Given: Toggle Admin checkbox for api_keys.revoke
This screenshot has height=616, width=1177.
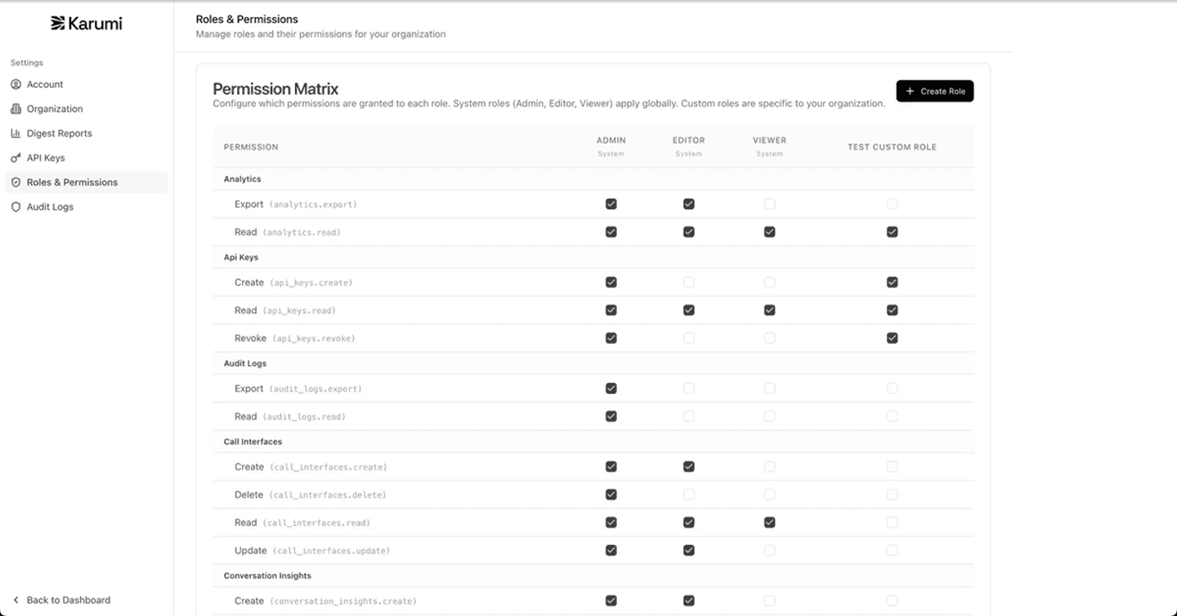Looking at the screenshot, I should 611,338.
